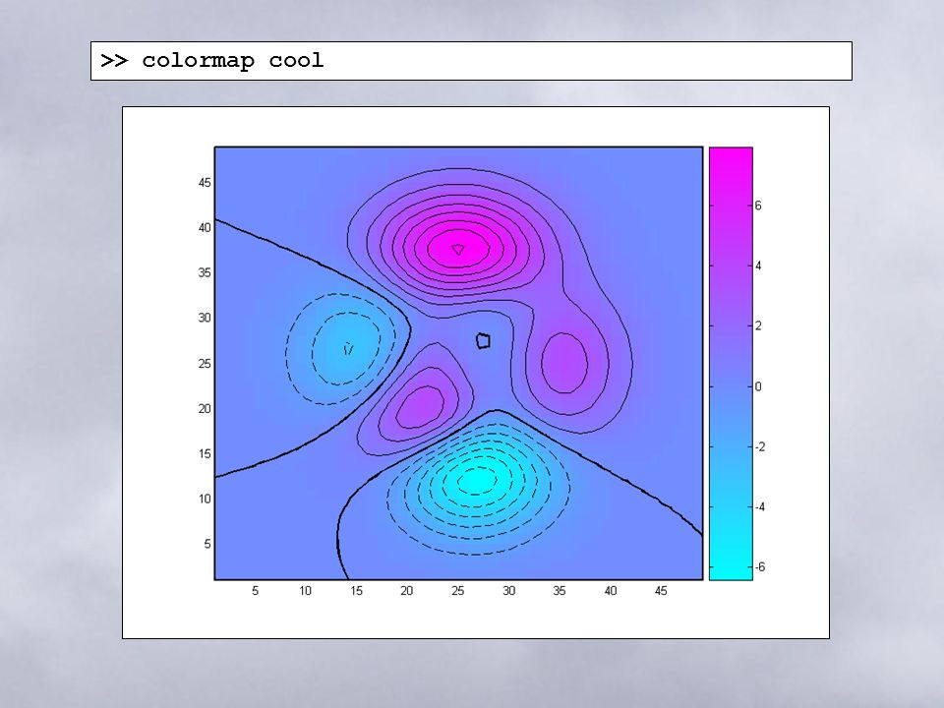The width and height of the screenshot is (944, 708).
Task: Click the x-axis tick label "10"
Action: click(x=305, y=591)
